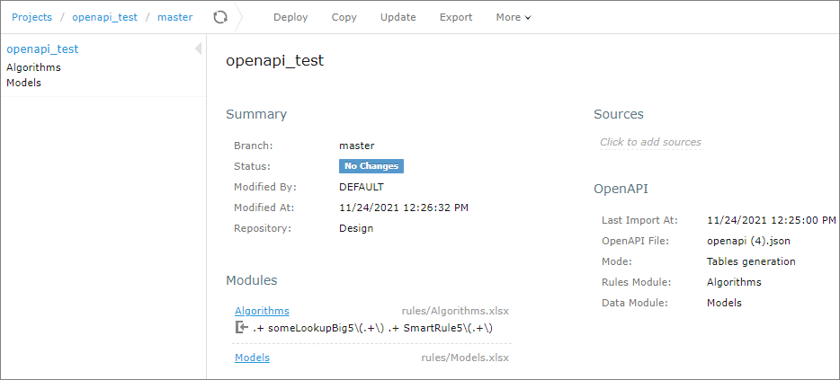Image resolution: width=840 pixels, height=380 pixels.
Task: Click the master branch breadcrumb
Action: 174,17
